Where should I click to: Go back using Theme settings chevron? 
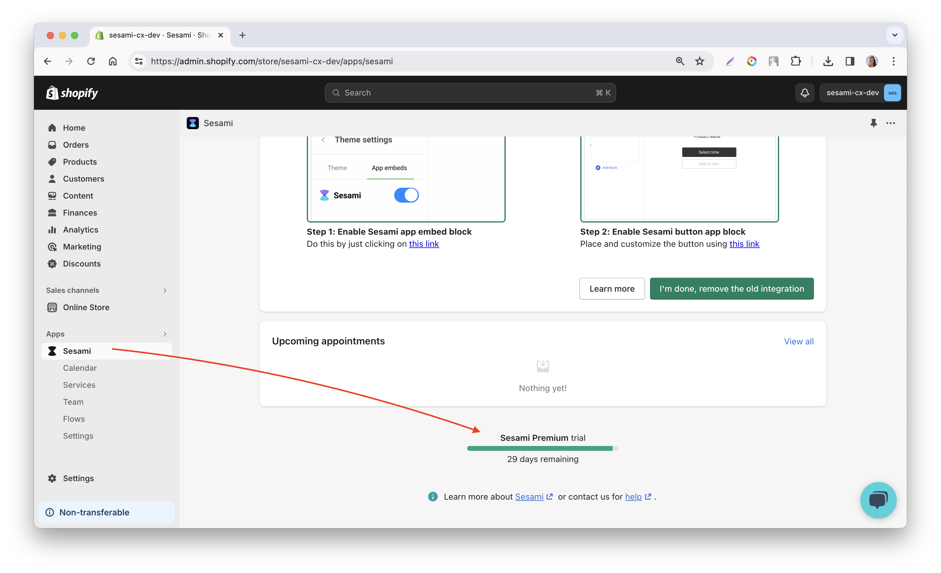pos(323,139)
